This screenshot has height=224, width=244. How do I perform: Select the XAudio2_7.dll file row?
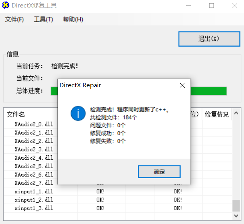tap(34, 183)
